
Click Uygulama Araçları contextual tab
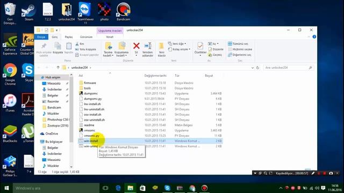(110, 31)
